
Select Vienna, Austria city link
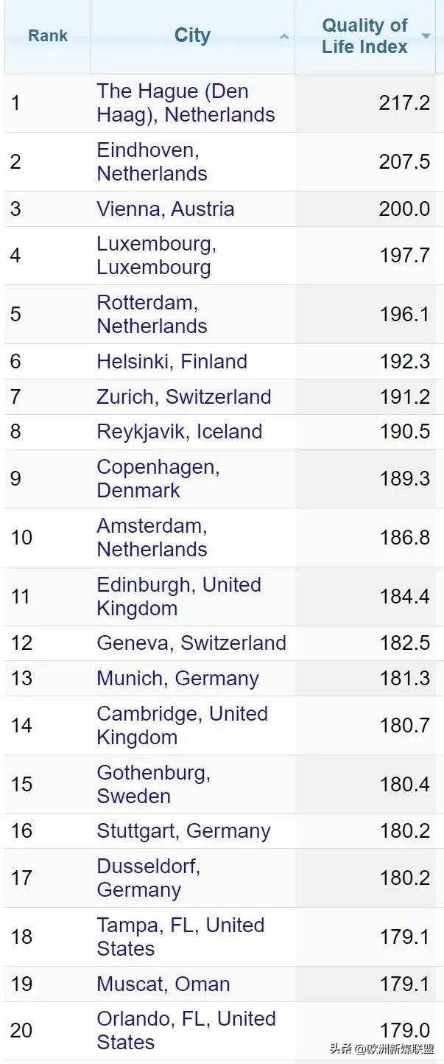pyautogui.click(x=165, y=209)
